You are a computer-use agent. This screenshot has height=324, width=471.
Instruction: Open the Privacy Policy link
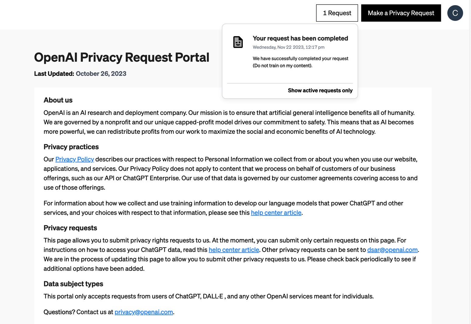75,159
